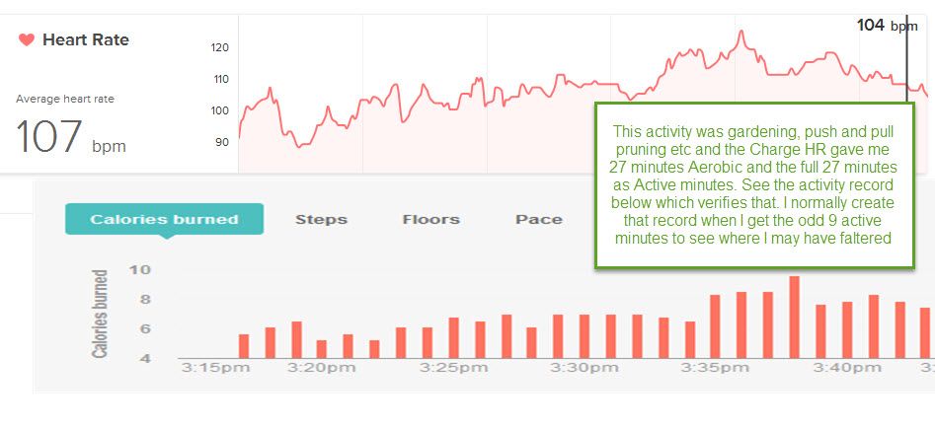Open the Floors tab
Viewport: 935px width, 429px height.
(x=431, y=219)
